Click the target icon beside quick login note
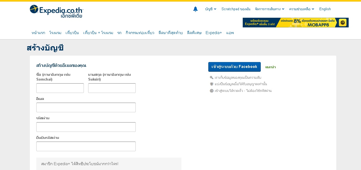Viewport: 361px width, 170px height. (212, 91)
